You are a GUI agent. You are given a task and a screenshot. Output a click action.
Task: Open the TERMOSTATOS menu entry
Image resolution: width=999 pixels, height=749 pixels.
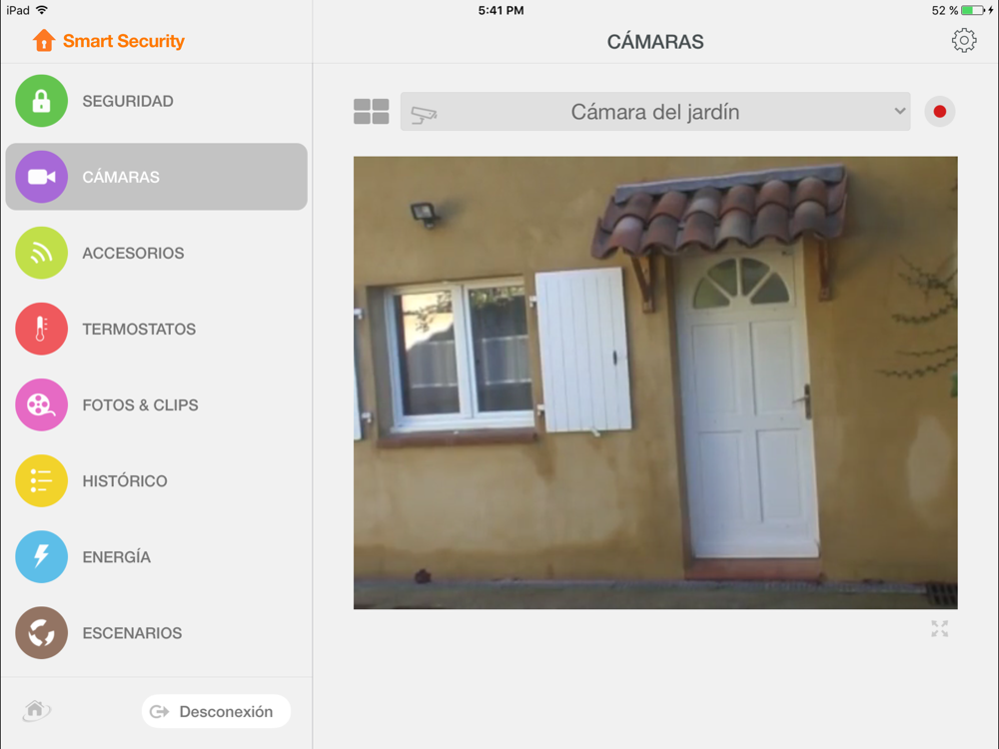[x=139, y=330]
